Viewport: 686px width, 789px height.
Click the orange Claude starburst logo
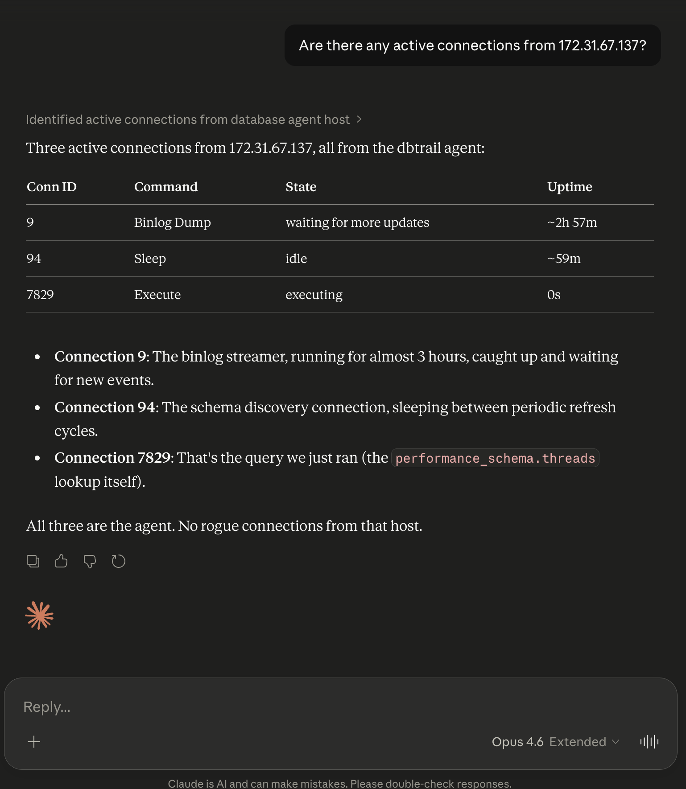(x=39, y=616)
